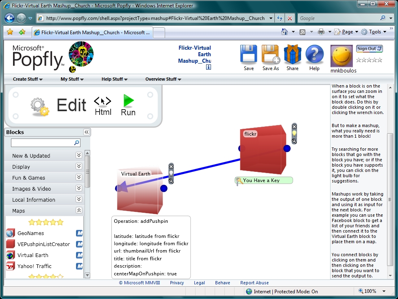Click the Sign Out button

[x=369, y=48]
